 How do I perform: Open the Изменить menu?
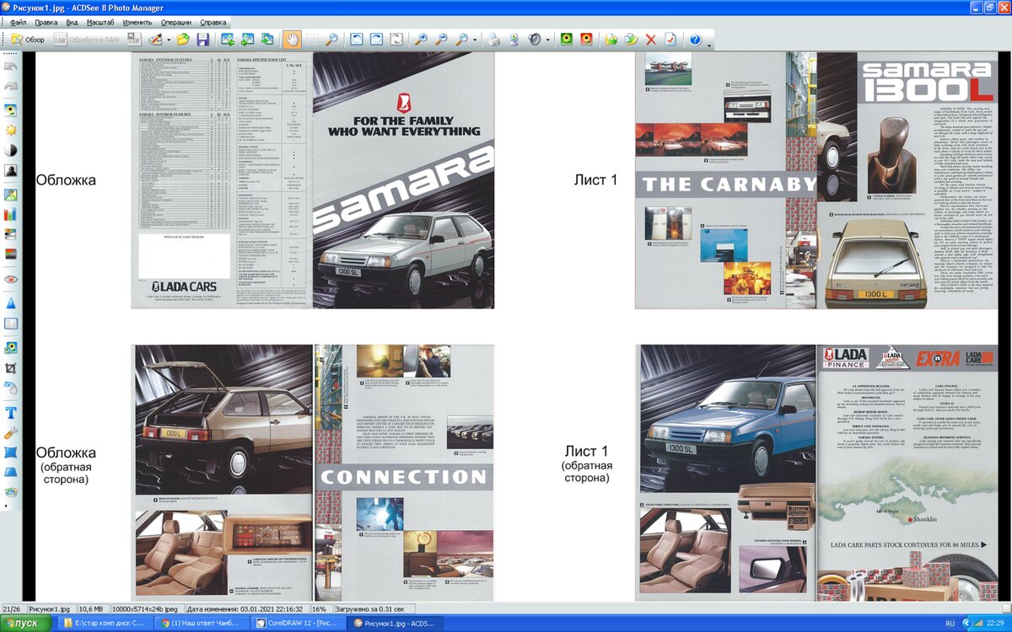click(137, 22)
